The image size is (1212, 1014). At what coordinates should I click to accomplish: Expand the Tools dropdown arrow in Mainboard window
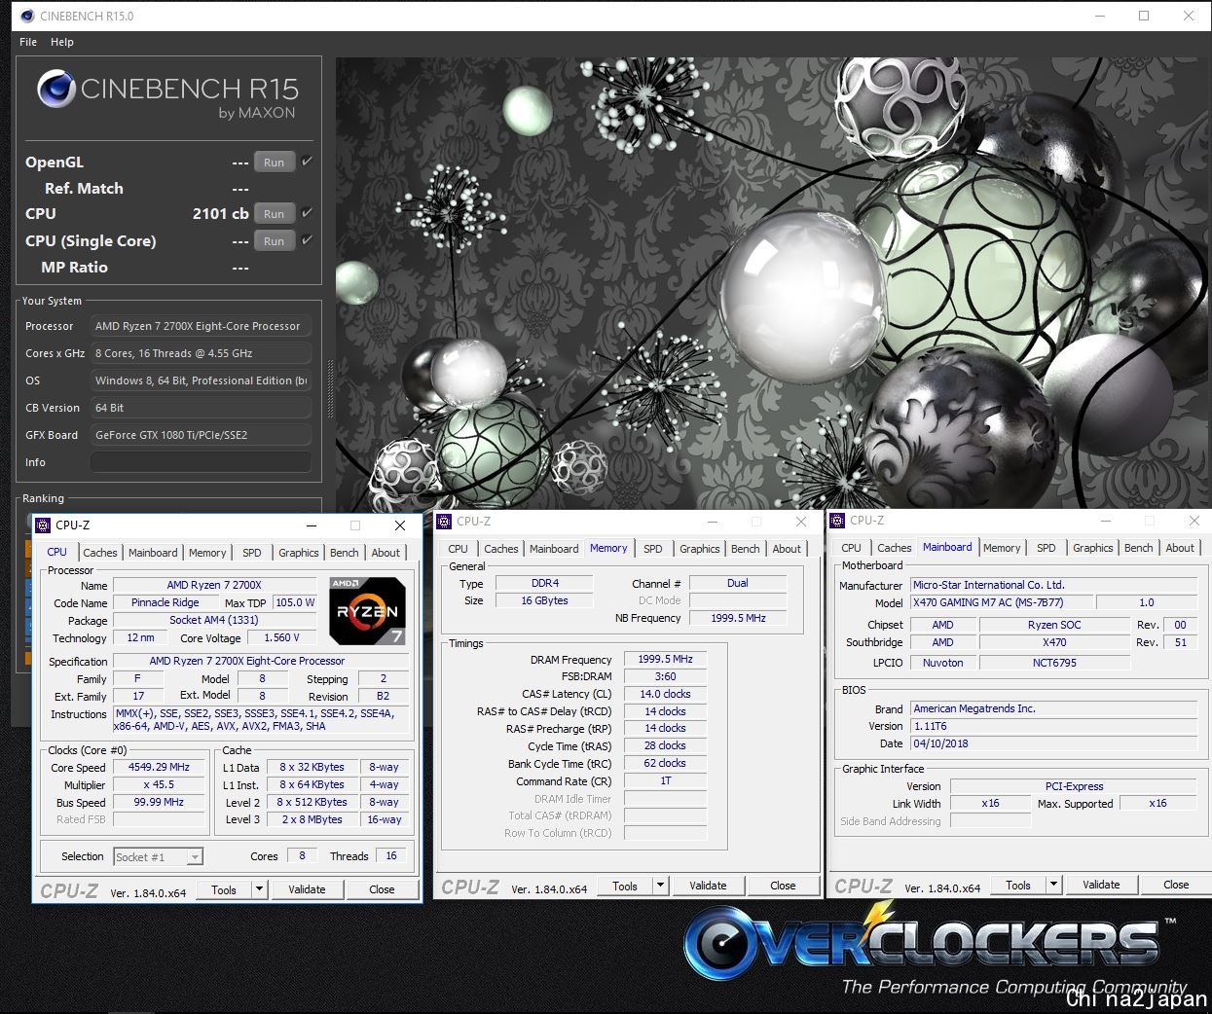coord(1053,884)
